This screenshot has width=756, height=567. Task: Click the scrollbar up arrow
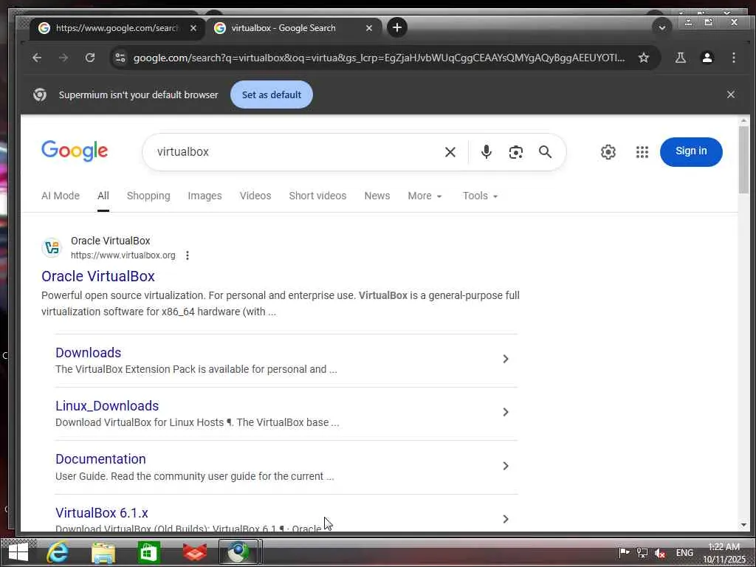click(743, 121)
